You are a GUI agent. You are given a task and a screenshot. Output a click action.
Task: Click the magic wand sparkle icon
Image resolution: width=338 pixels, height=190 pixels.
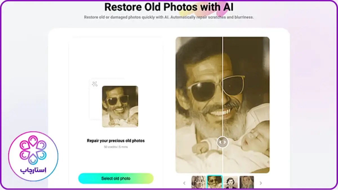pos(95,84)
